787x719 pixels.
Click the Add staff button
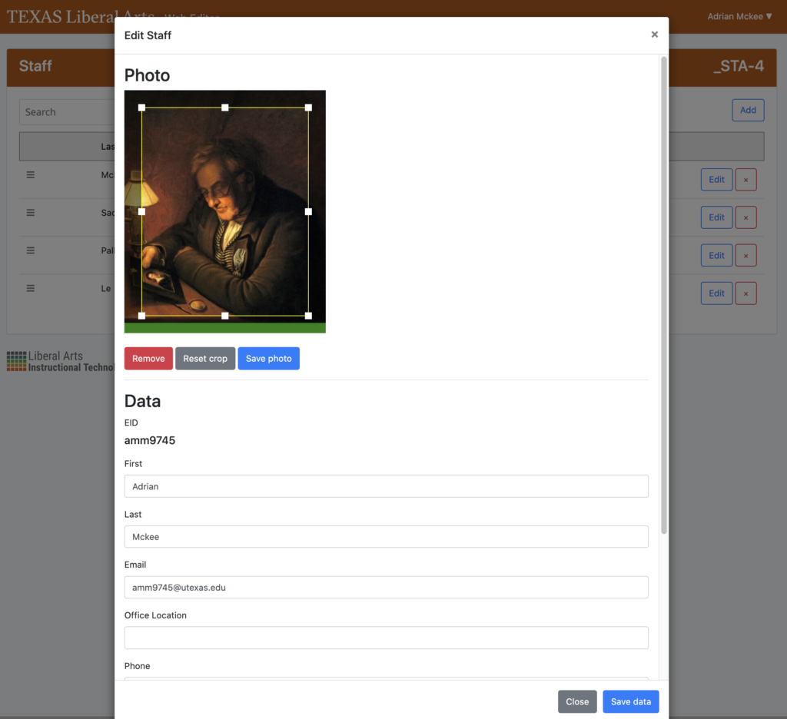click(748, 110)
